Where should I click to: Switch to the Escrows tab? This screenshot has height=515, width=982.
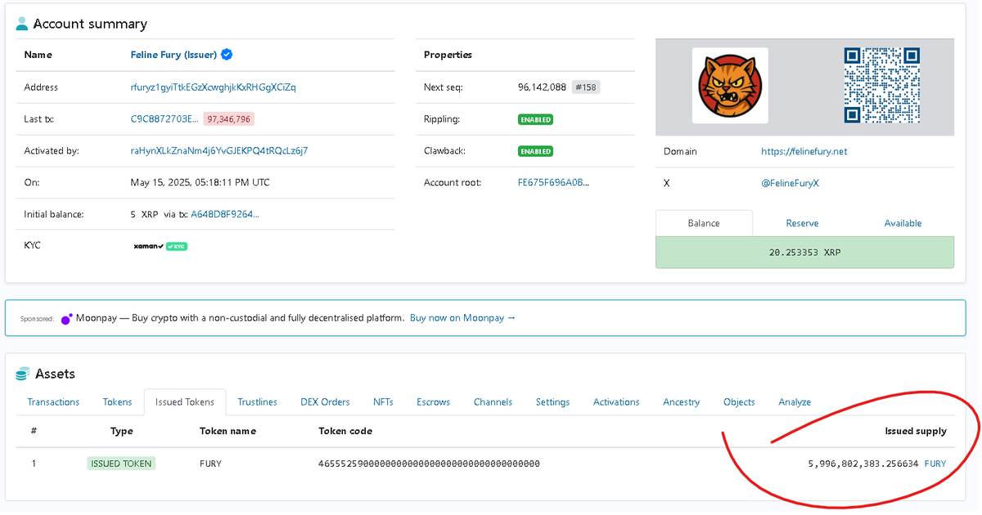coord(433,402)
